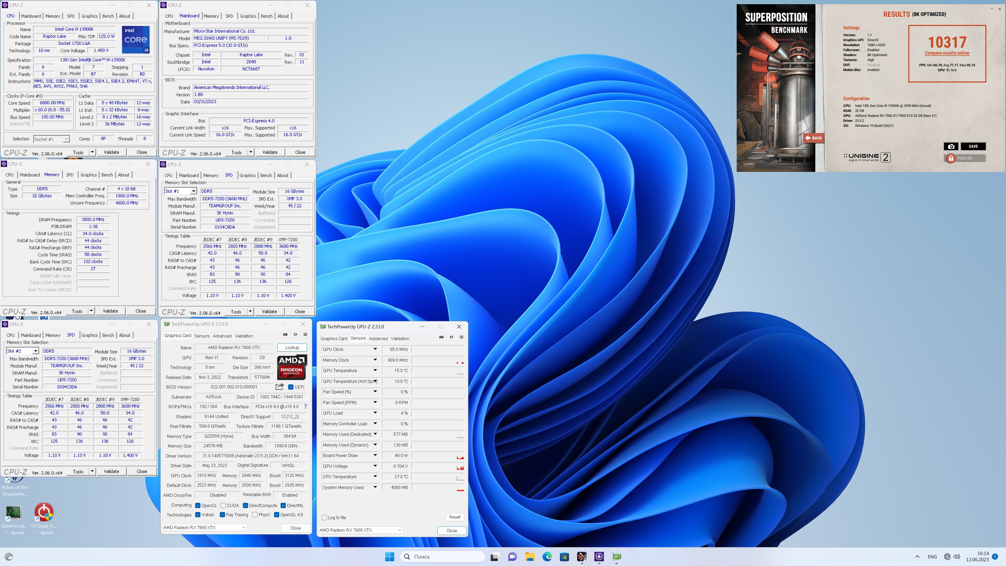
Task: Open the clock and date flyout
Action: click(977, 557)
